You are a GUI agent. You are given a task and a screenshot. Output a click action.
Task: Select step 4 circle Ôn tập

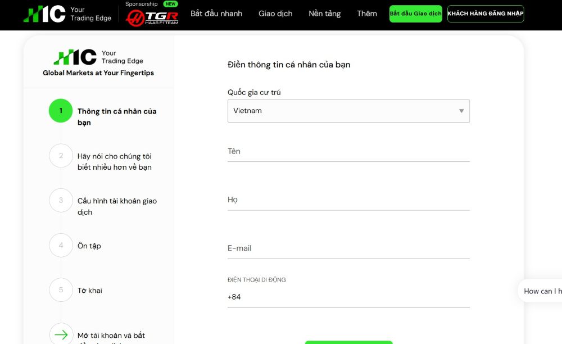click(61, 245)
